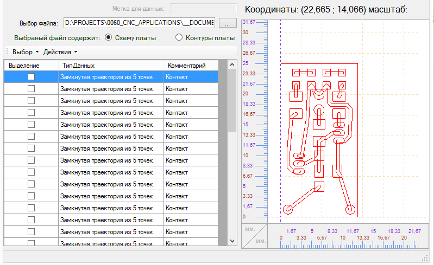Click "Контакт" cell in the highlighted row
Viewport: 434px width, 265px height.
pos(191,77)
